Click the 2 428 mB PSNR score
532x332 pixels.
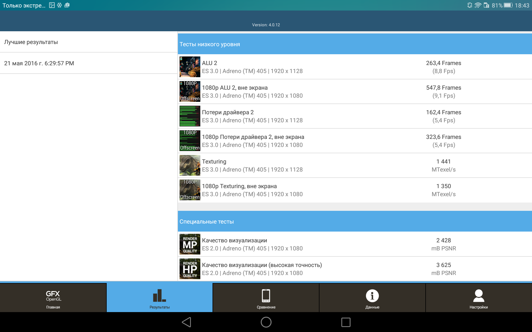[444, 244]
